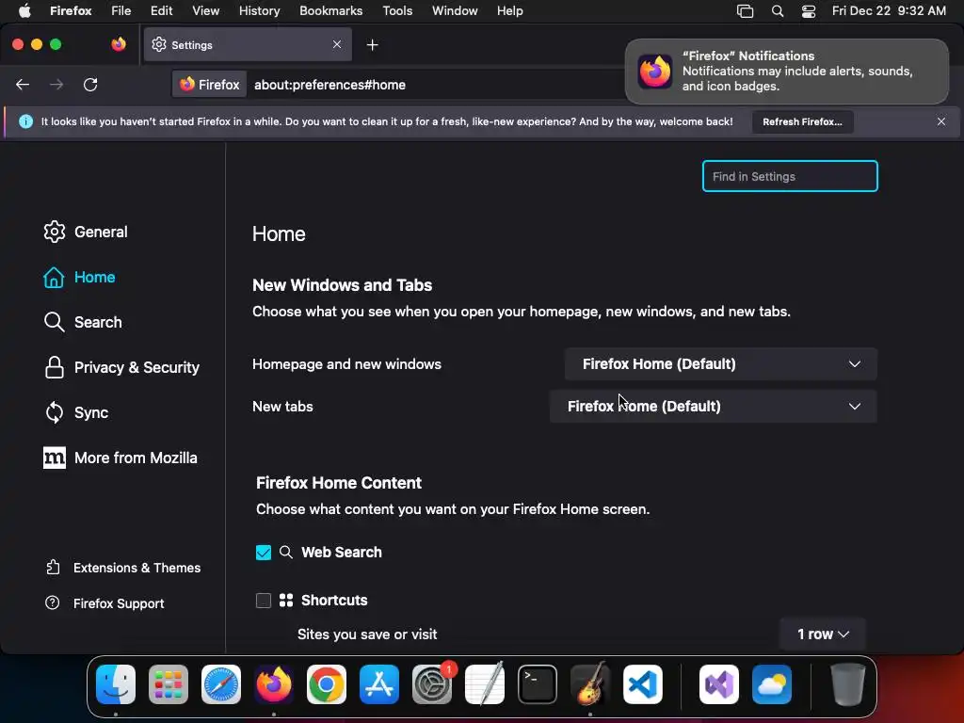Open App Store from the Dock
964x723 pixels.
tap(379, 684)
